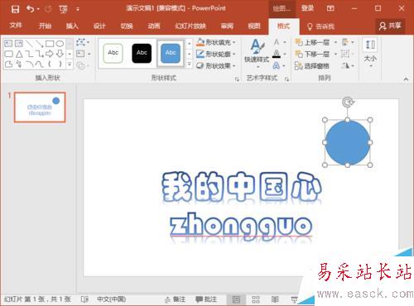Select the arc shape
The image size is (414, 306).
click(x=29, y=65)
